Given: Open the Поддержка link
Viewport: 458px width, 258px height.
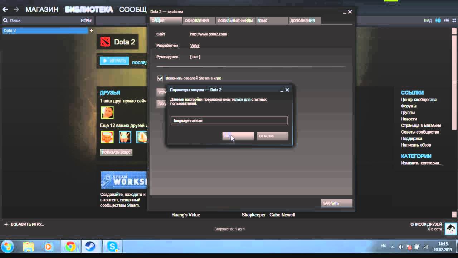Looking at the screenshot, I should (411, 138).
